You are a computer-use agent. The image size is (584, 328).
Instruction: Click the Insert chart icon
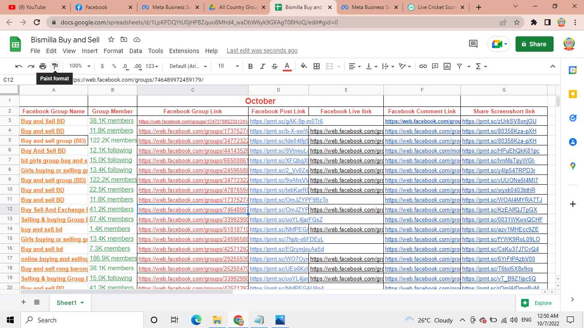[447, 66]
